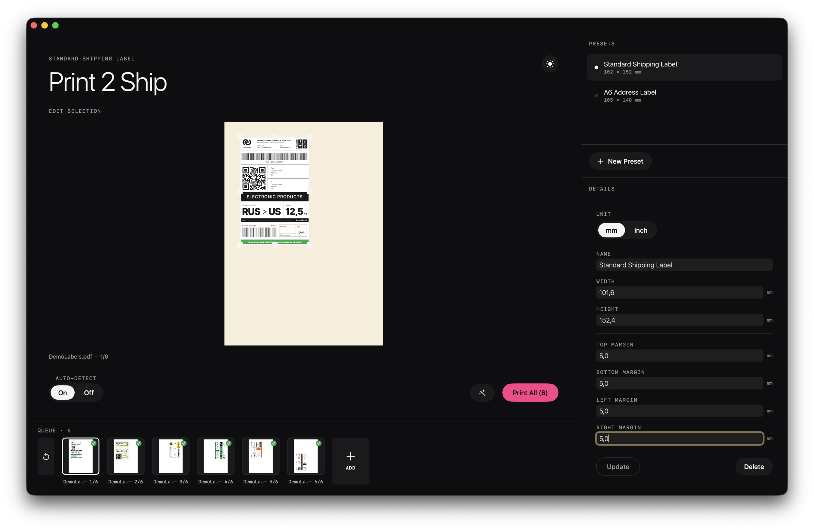Open queue thumbnail DemoLa 2/6

(x=125, y=456)
